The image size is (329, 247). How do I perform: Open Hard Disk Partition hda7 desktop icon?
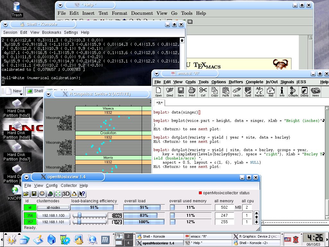coord(17,152)
